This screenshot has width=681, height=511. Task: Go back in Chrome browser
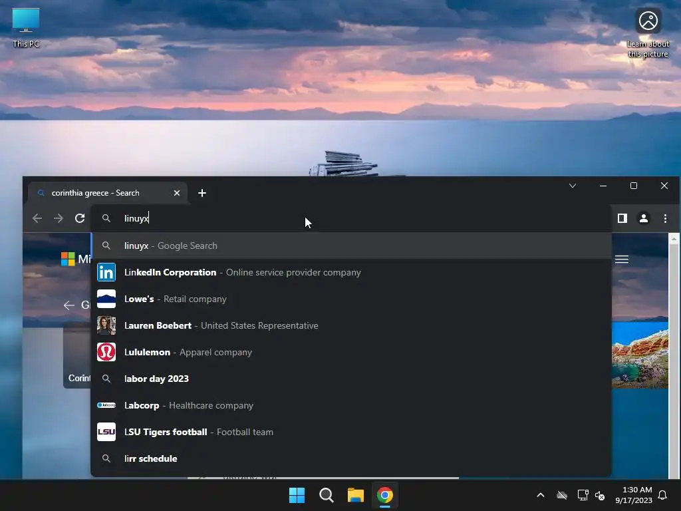tap(37, 218)
